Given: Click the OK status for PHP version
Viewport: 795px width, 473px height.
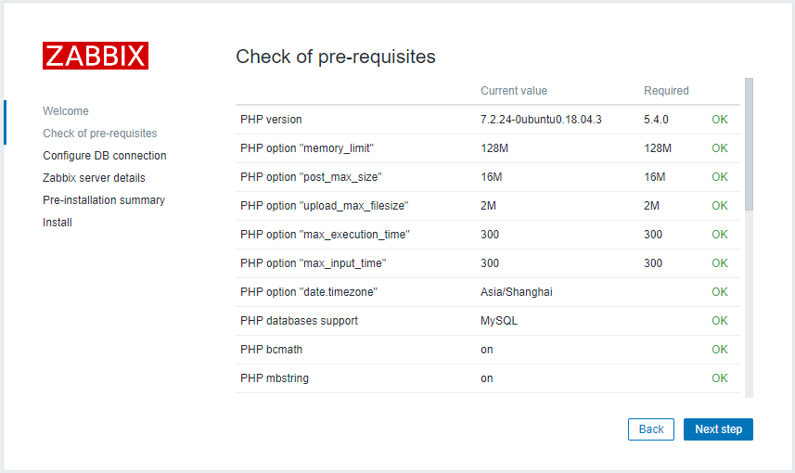Looking at the screenshot, I should 720,120.
